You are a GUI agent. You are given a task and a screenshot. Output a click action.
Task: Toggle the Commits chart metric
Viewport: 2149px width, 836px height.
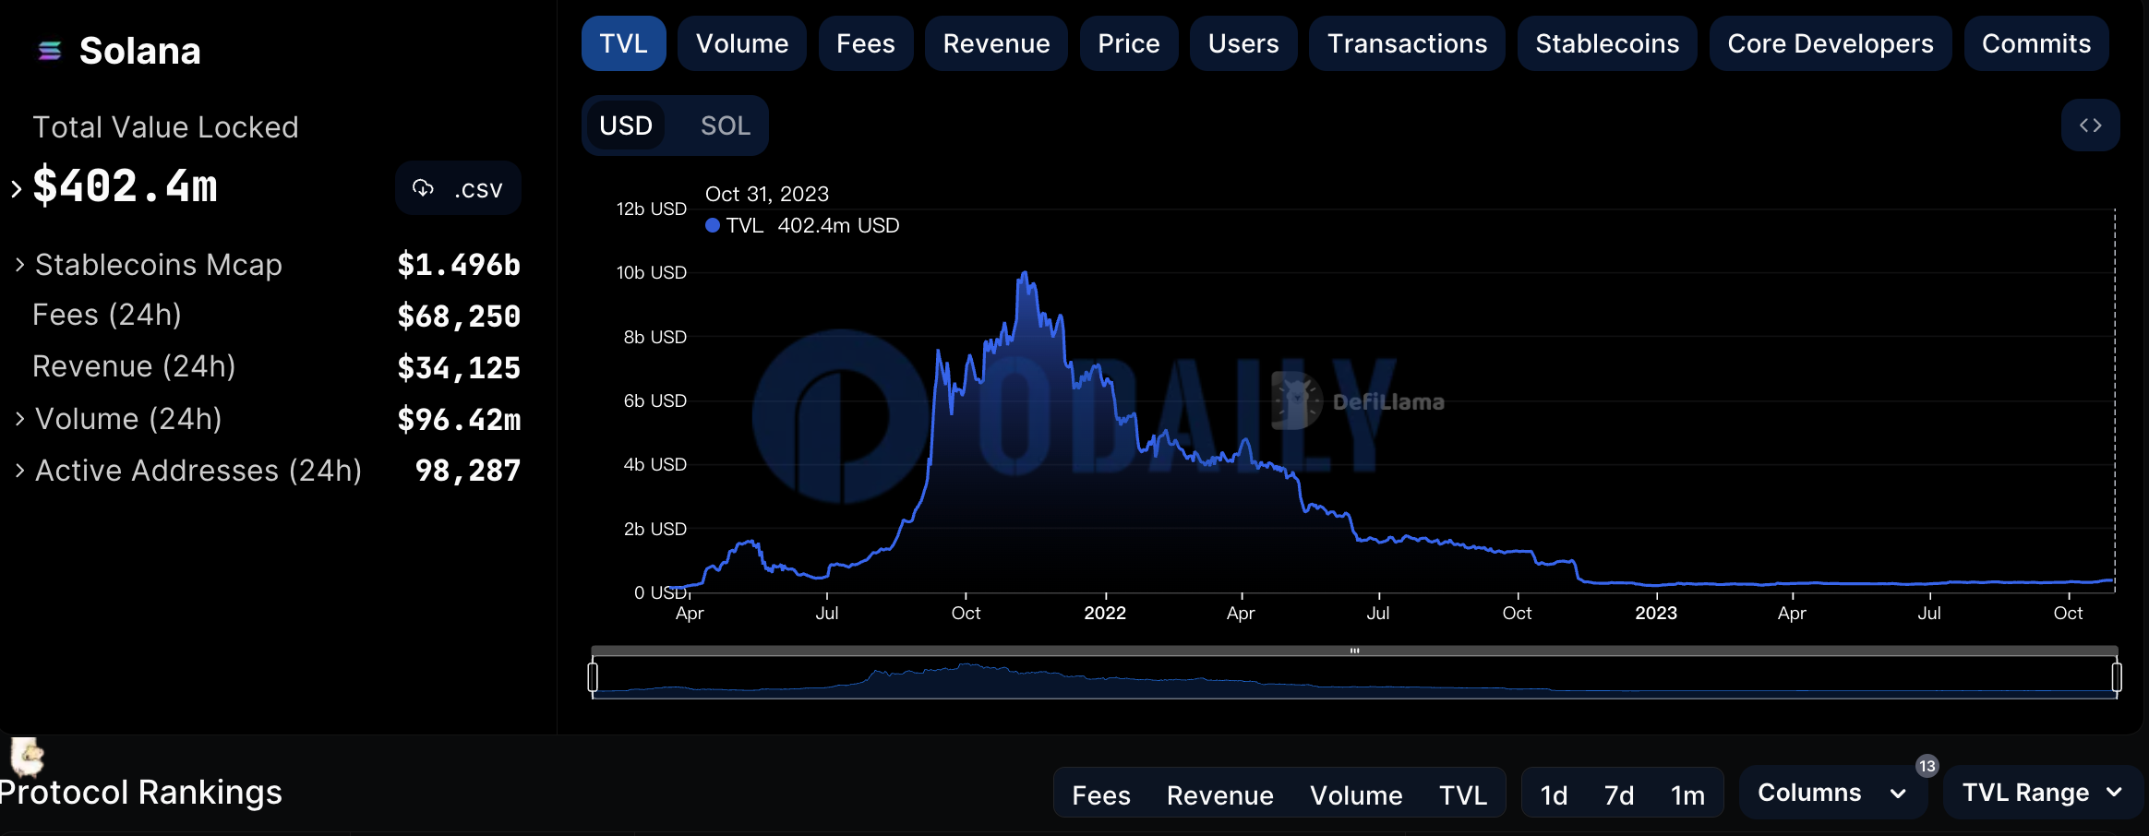click(x=2036, y=43)
